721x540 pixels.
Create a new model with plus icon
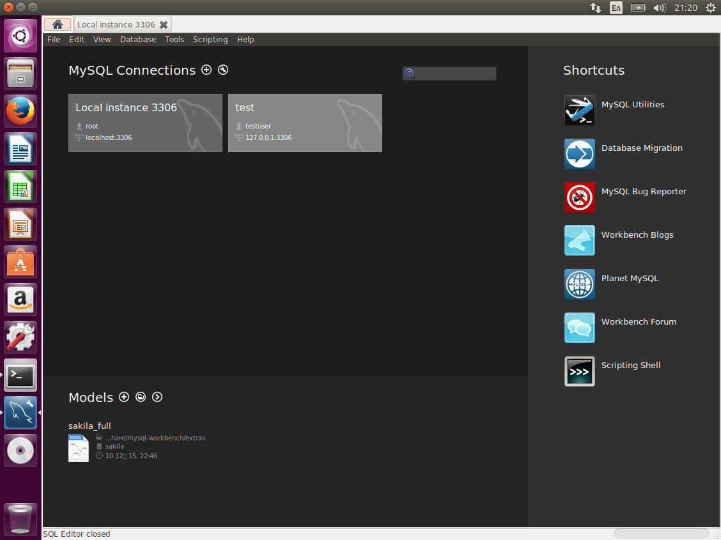(x=124, y=397)
